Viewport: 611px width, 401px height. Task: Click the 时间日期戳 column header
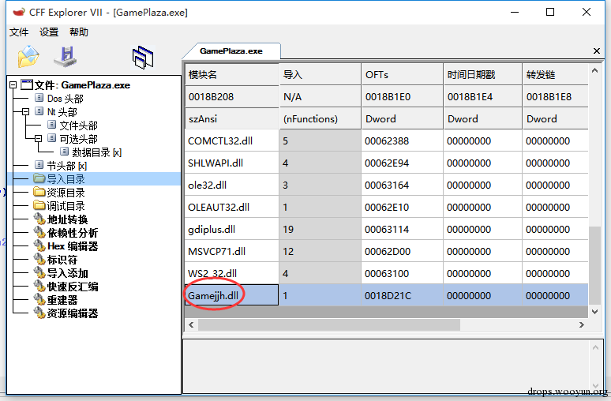(x=483, y=74)
